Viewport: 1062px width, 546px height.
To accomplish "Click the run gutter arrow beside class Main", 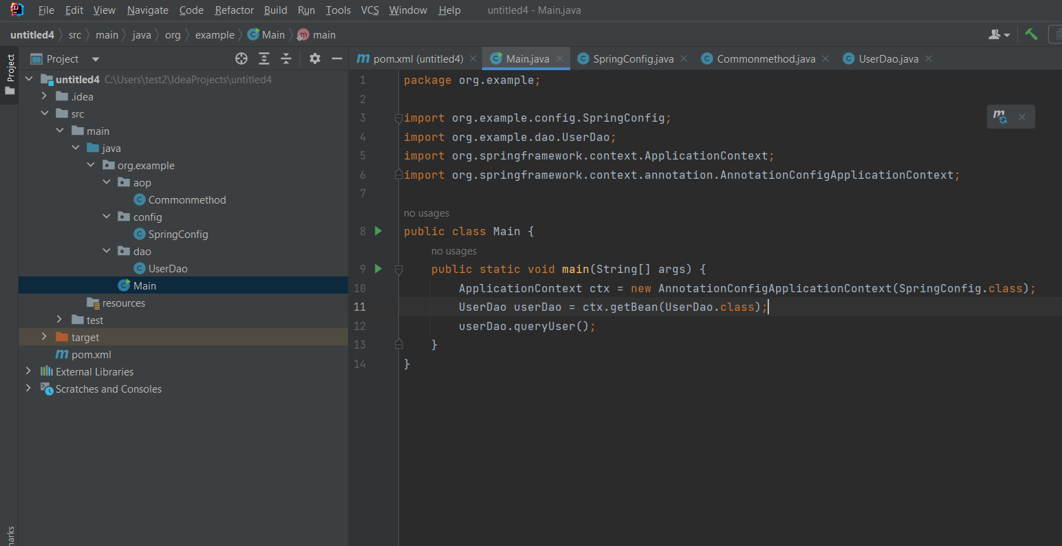I will tap(378, 231).
